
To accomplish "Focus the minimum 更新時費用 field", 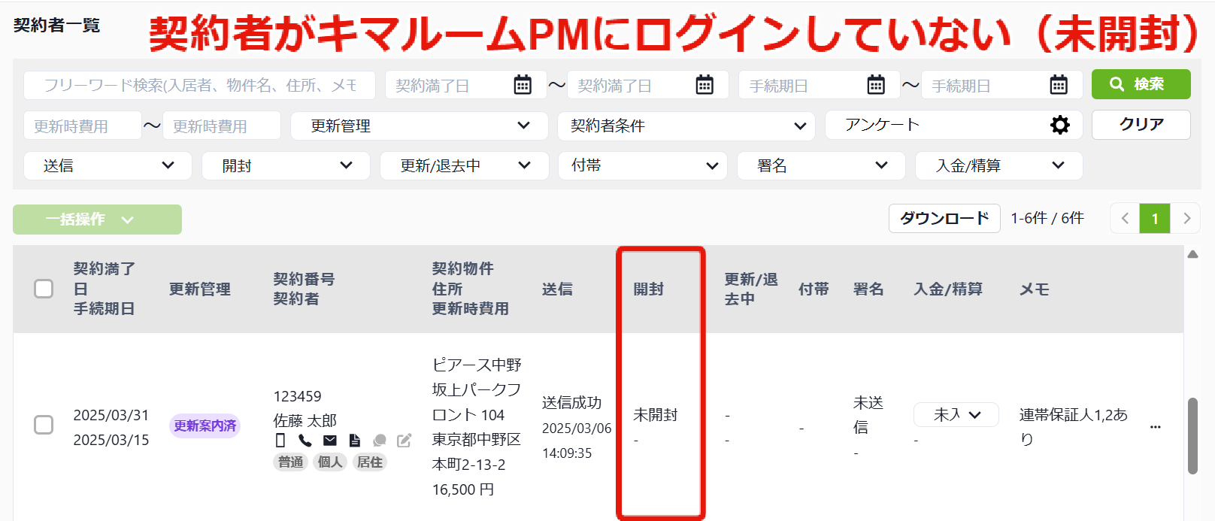I will (83, 126).
